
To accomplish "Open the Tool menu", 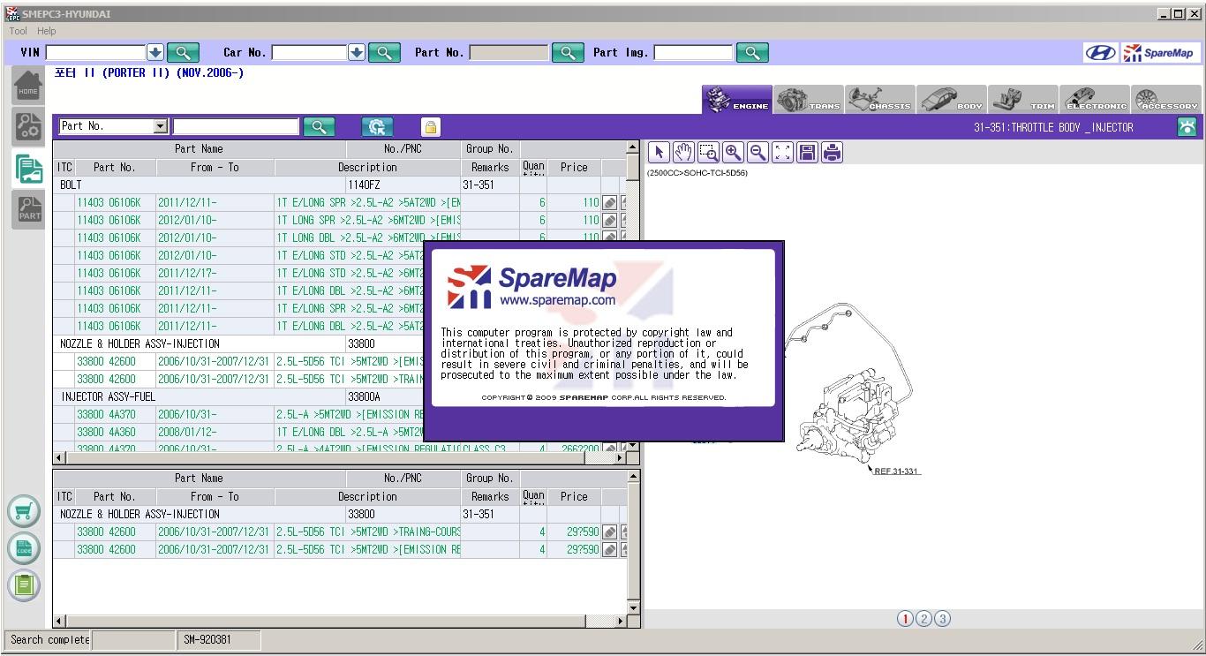I will [18, 31].
